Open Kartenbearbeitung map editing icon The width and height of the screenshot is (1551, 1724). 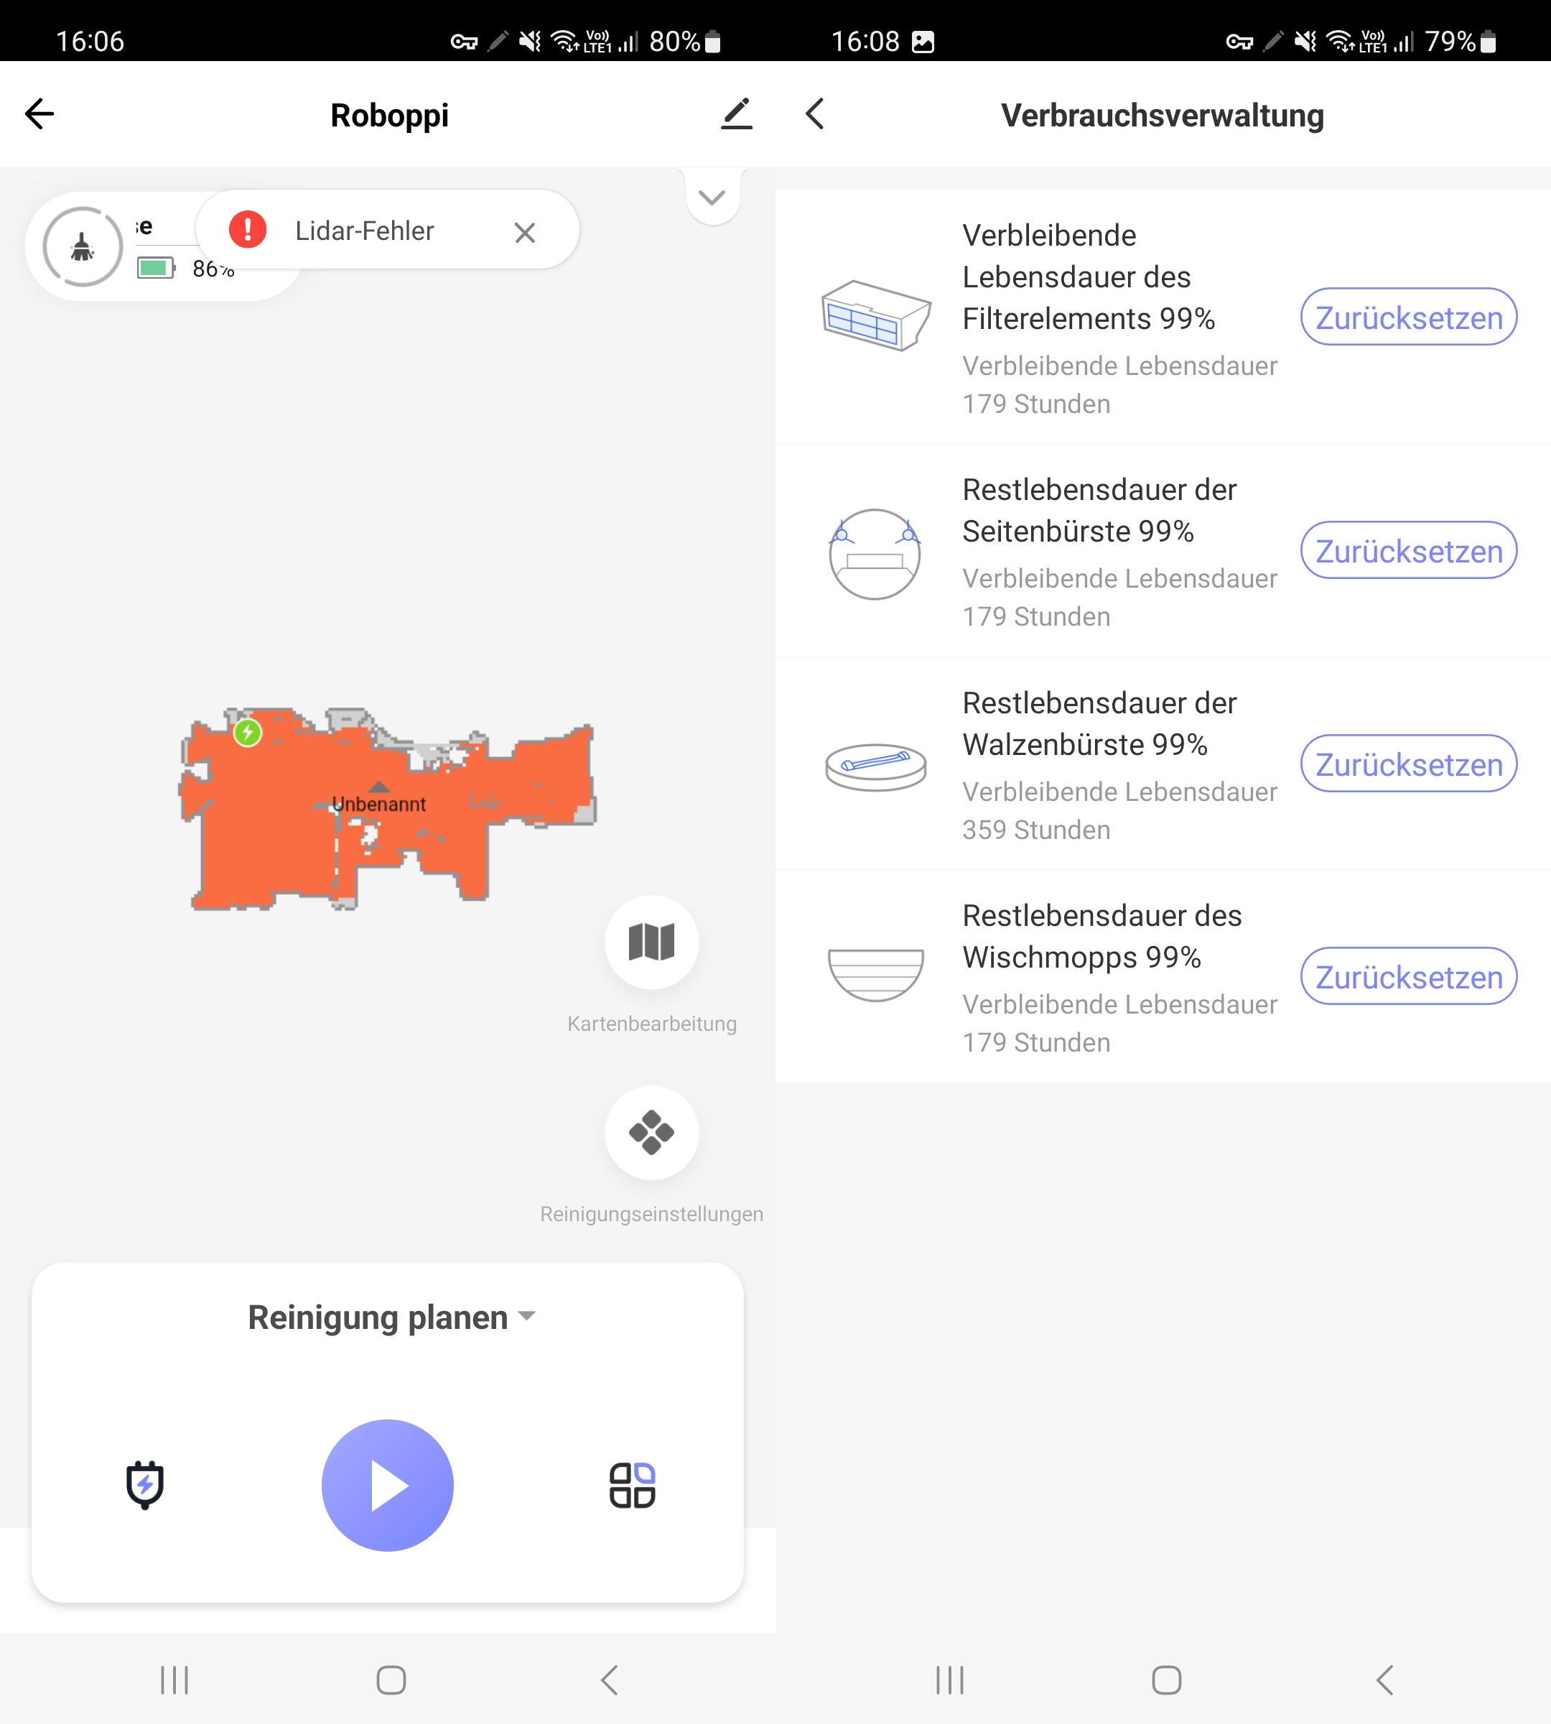[651, 941]
